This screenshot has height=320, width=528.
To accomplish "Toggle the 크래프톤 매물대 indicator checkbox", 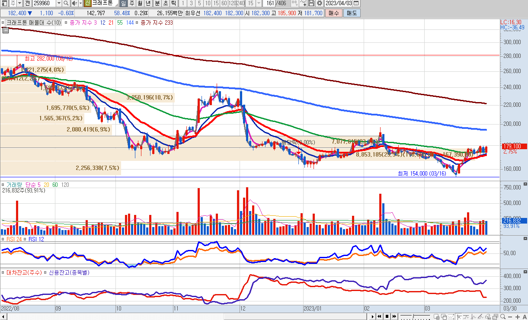I will click(3, 22).
